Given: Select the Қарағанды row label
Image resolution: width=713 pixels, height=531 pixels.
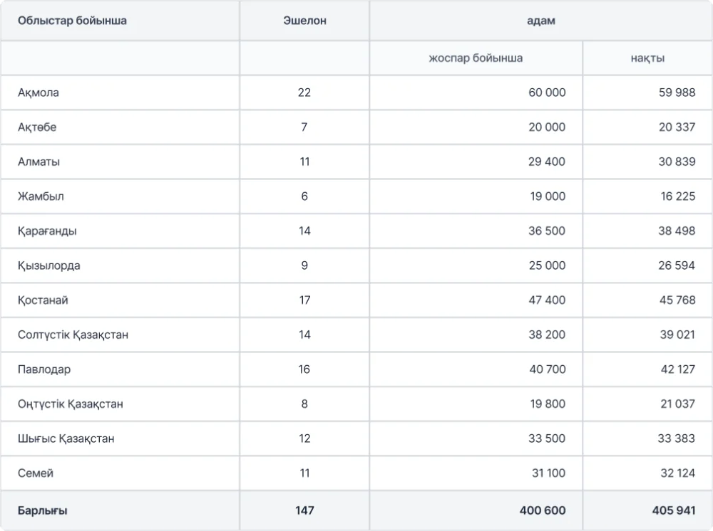Looking at the screenshot, I should (x=47, y=231).
